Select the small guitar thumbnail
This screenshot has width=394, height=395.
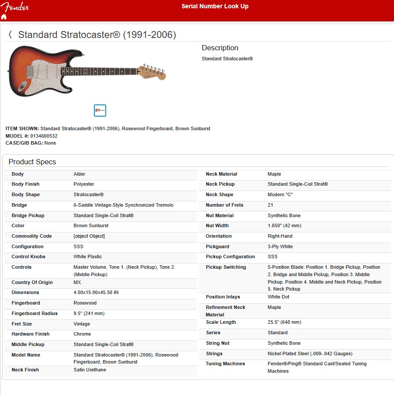point(100,111)
